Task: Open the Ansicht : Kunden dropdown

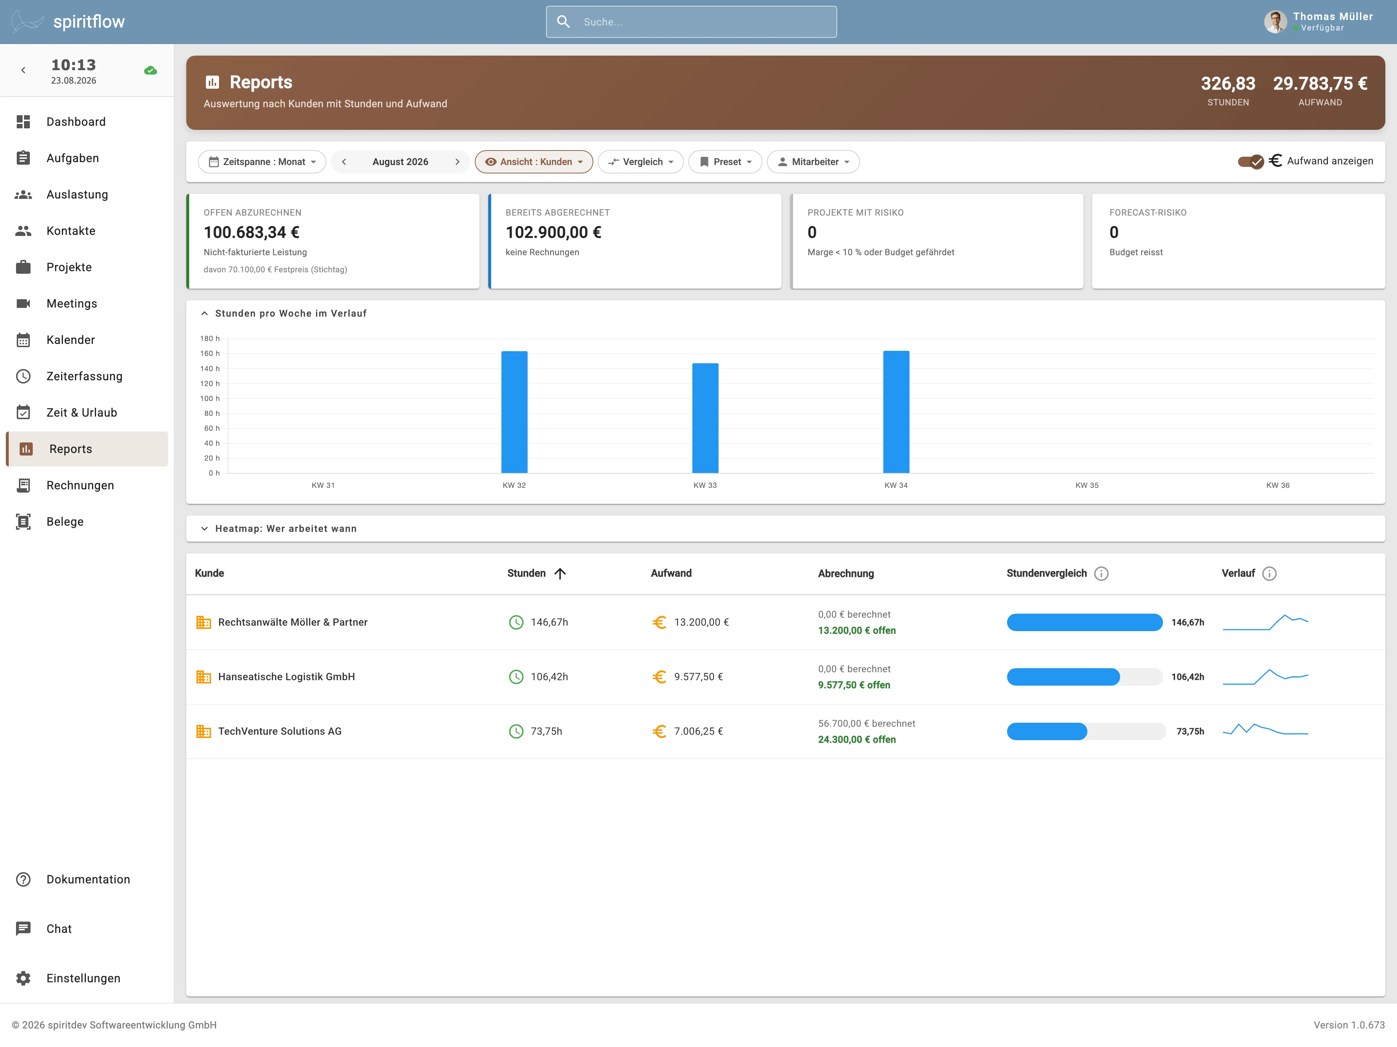Action: coord(534,162)
